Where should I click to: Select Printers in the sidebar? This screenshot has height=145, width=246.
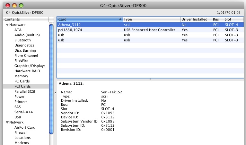21,102
